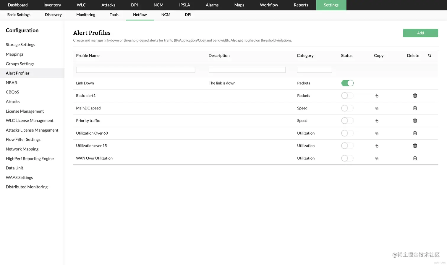The height and width of the screenshot is (265, 447).
Task: Copy the WAN Over Utilization profile
Action: coord(377,158)
